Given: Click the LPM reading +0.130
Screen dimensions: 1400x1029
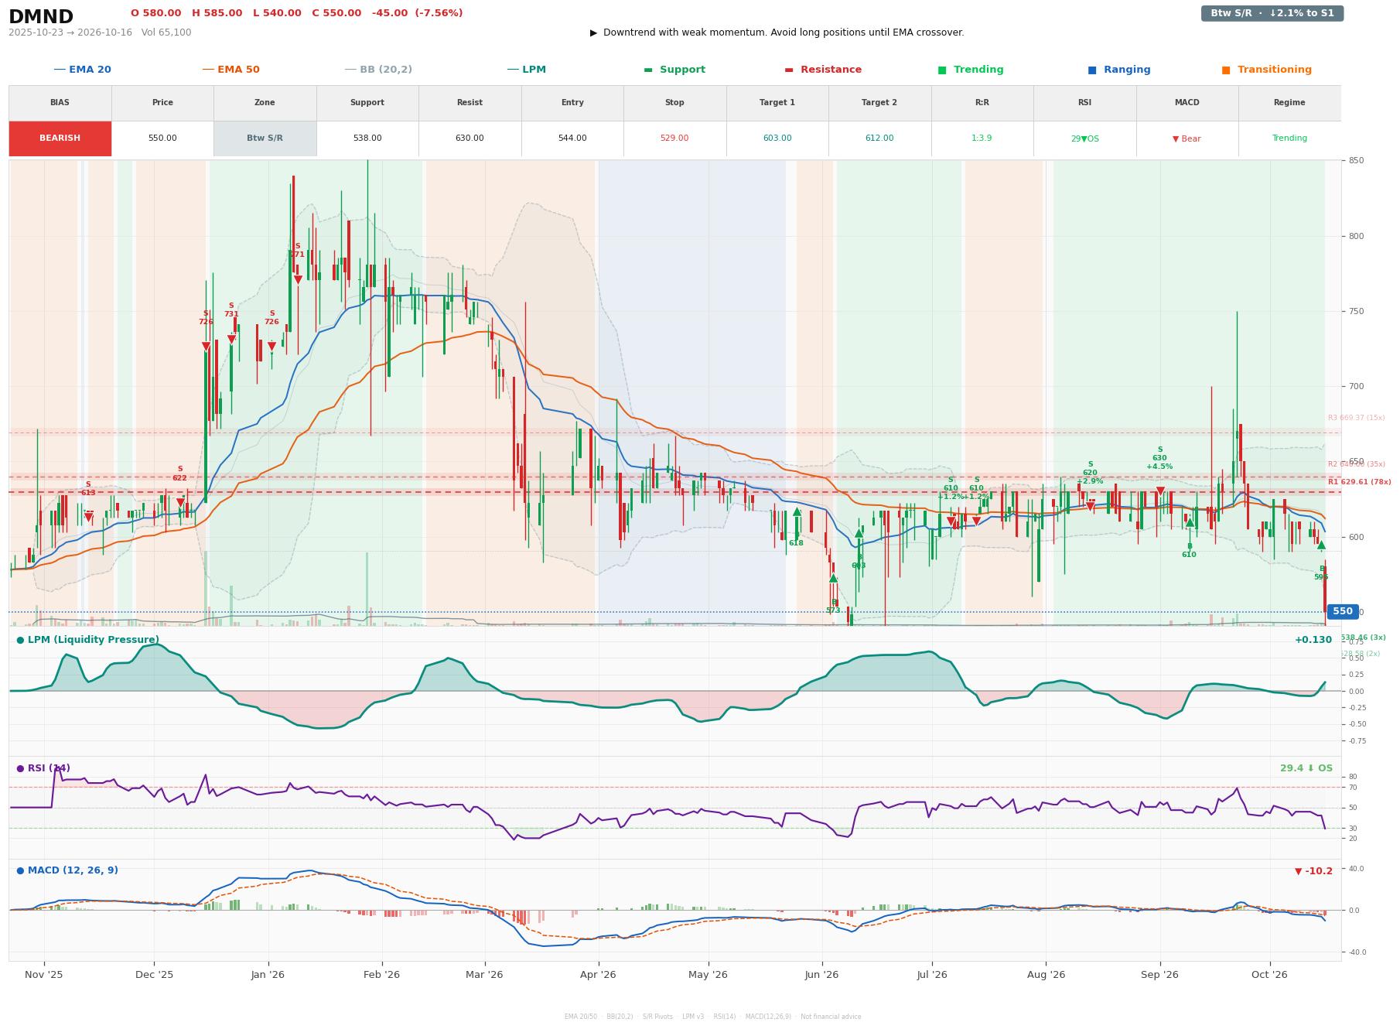Looking at the screenshot, I should tap(1313, 640).
